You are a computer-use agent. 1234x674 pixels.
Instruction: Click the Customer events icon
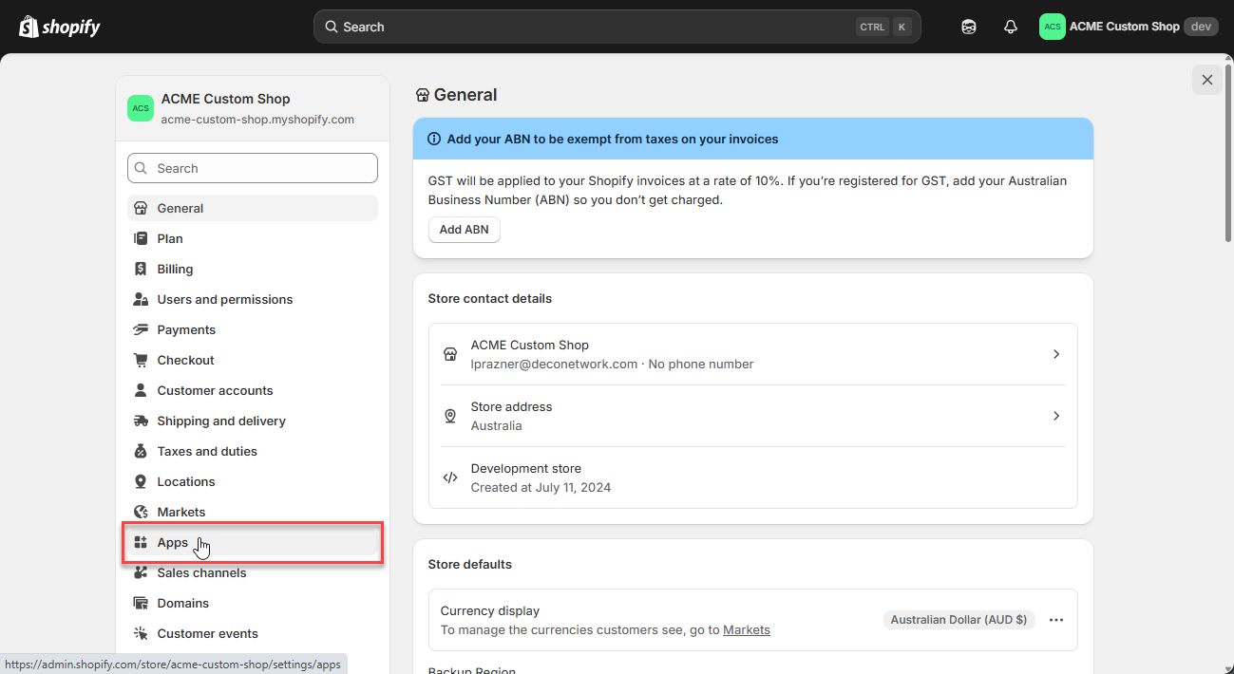tap(141, 633)
